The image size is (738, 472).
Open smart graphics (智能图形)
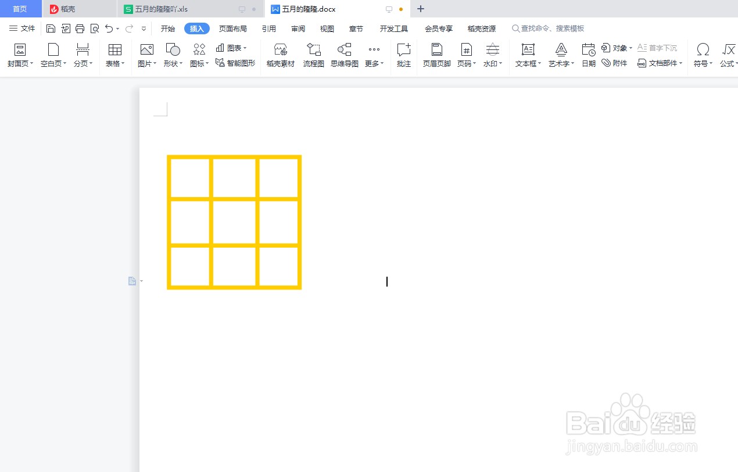[235, 63]
